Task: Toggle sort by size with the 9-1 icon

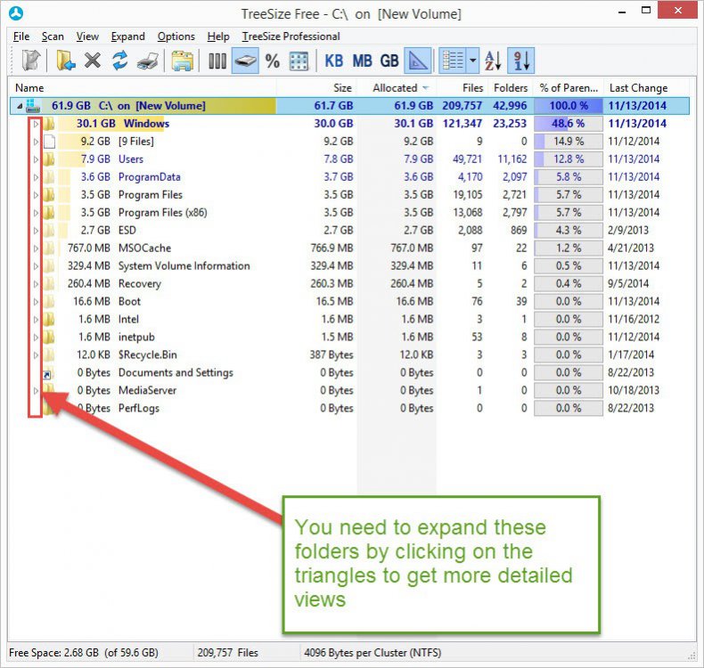Action: 520,61
